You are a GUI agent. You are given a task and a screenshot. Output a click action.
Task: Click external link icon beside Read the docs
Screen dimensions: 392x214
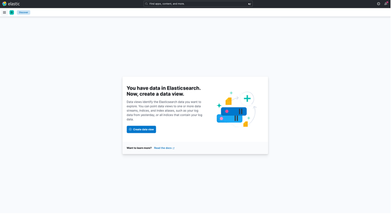173,148
